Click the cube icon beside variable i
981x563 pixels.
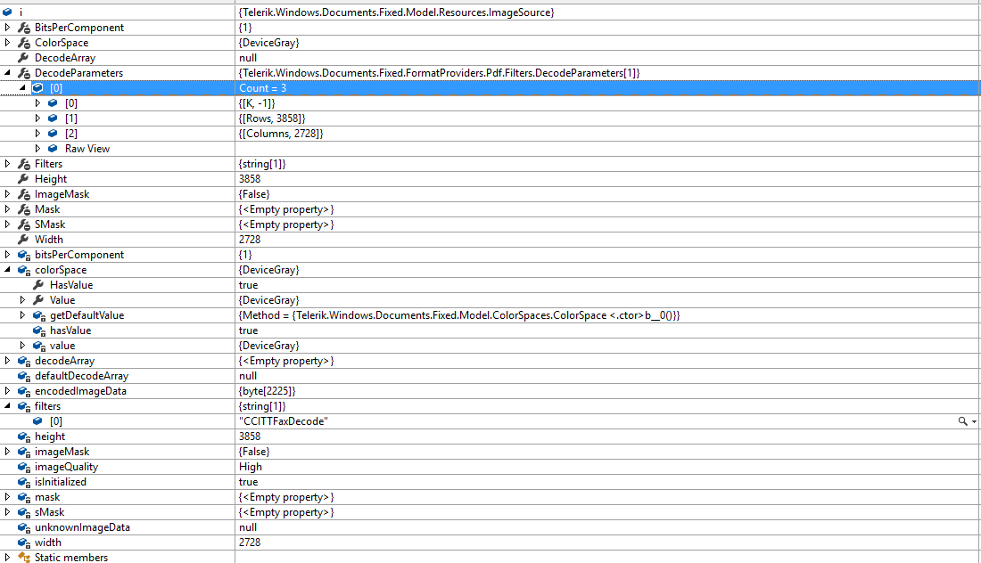[x=8, y=12]
